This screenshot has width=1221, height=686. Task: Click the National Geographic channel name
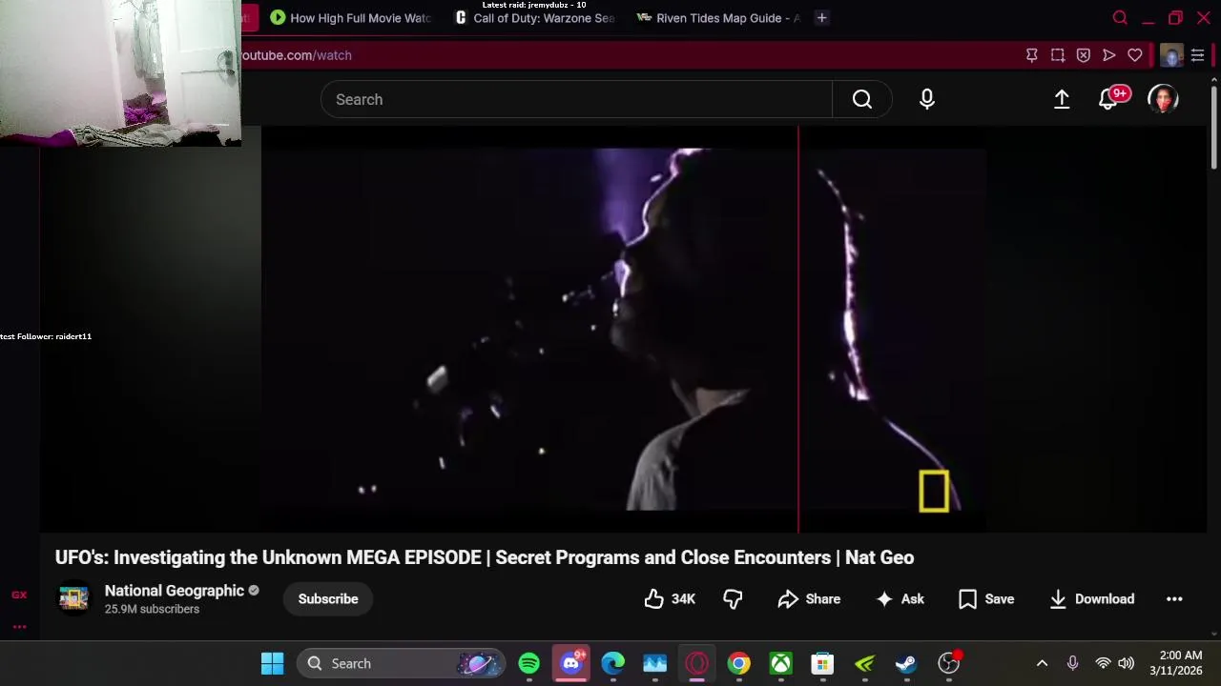pyautogui.click(x=175, y=591)
